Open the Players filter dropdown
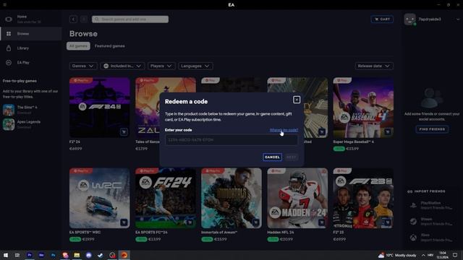The image size is (463, 260). (161, 66)
